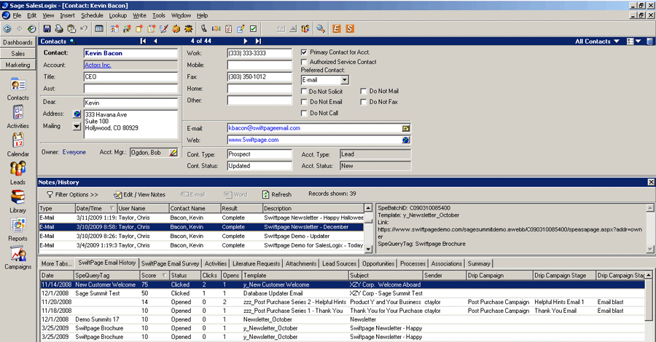This screenshot has height=342, width=656.
Task: Click the green checkbox toolbar icon
Action: click(x=253, y=29)
